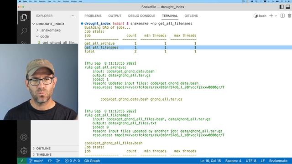292x164 pixels.
Task: Click the git fork icon in status bar
Action: pyautogui.click(x=58, y=161)
